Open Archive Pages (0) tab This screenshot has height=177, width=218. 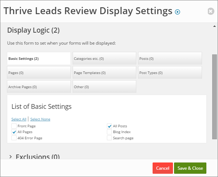coord(39,87)
